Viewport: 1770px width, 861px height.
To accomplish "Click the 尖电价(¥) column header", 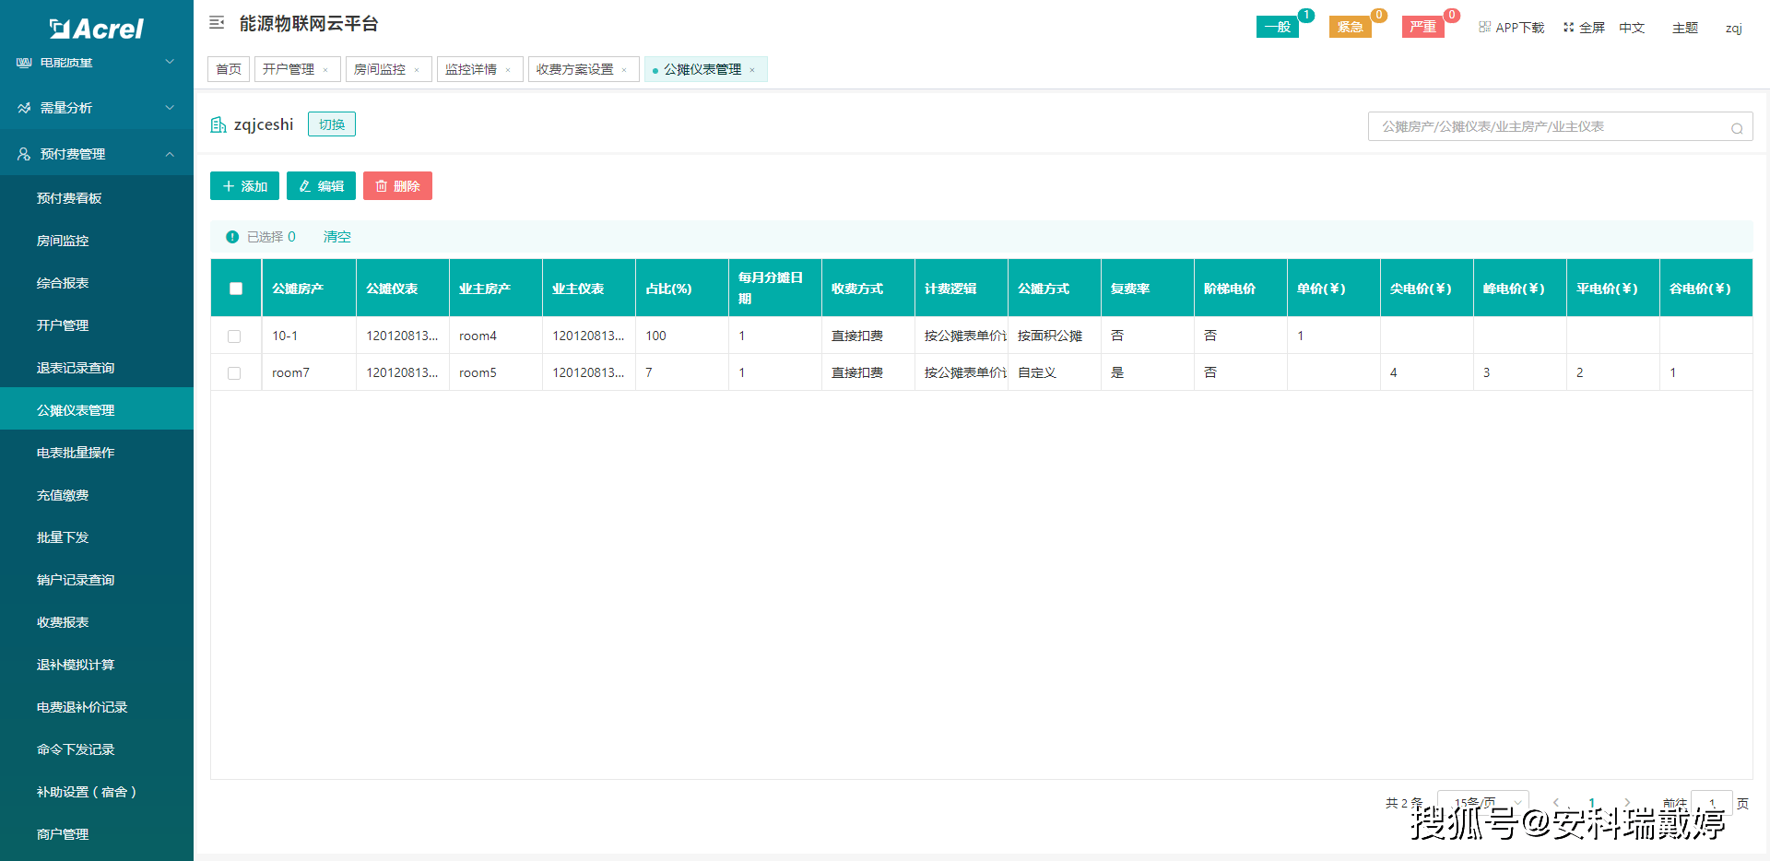I will (x=1426, y=289).
